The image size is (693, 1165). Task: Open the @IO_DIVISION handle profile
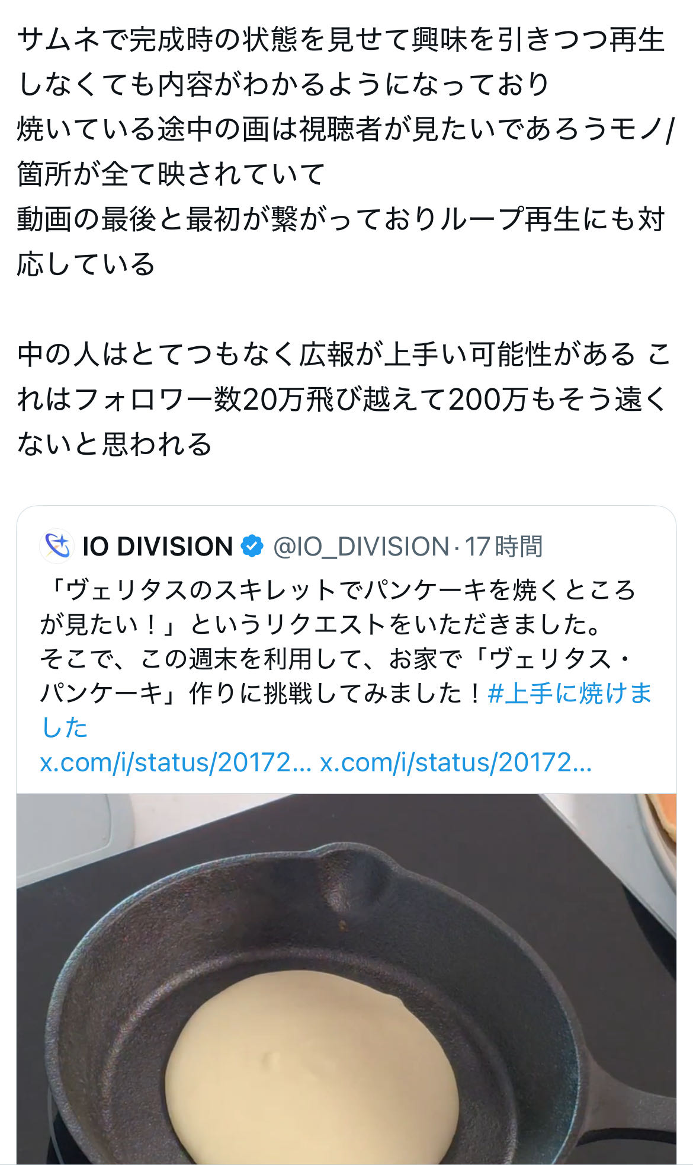click(361, 546)
